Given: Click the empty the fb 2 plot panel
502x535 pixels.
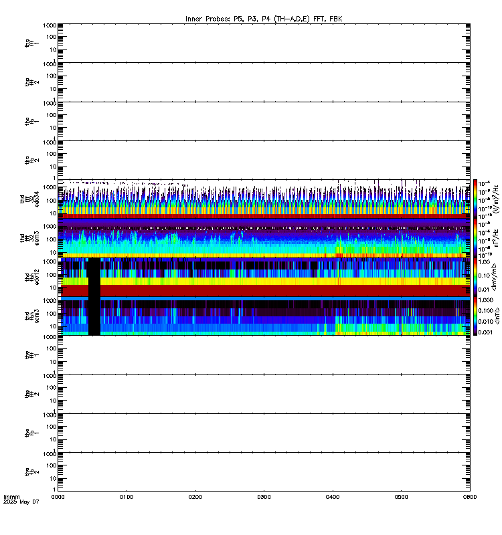Looking at the screenshot, I should (x=264, y=472).
